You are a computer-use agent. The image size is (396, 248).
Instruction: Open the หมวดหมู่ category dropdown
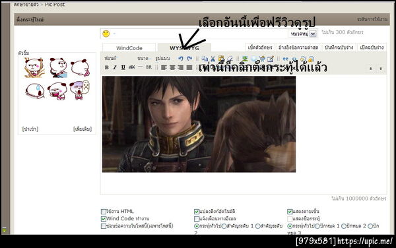point(302,34)
